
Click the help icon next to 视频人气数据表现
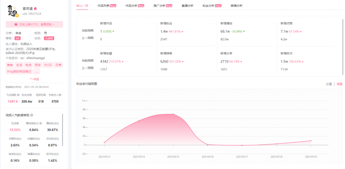(31, 115)
